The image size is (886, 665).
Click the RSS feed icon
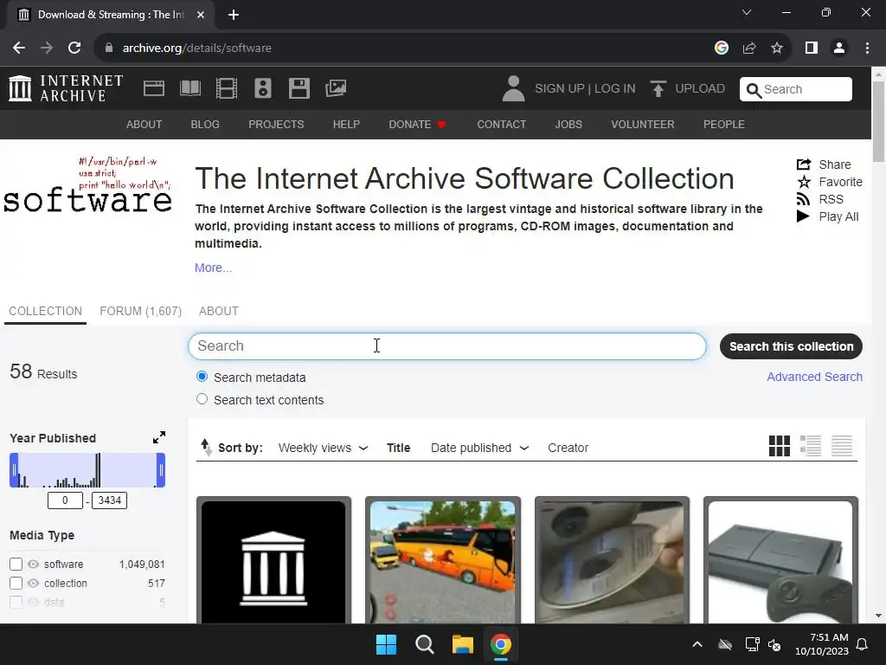click(x=803, y=199)
